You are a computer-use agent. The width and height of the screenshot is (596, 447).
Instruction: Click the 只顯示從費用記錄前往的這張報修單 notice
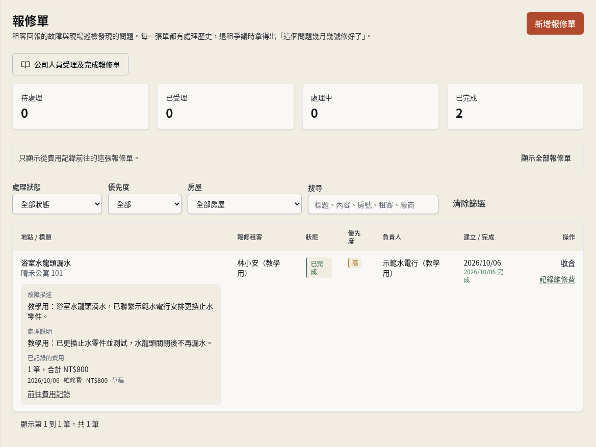pos(79,158)
